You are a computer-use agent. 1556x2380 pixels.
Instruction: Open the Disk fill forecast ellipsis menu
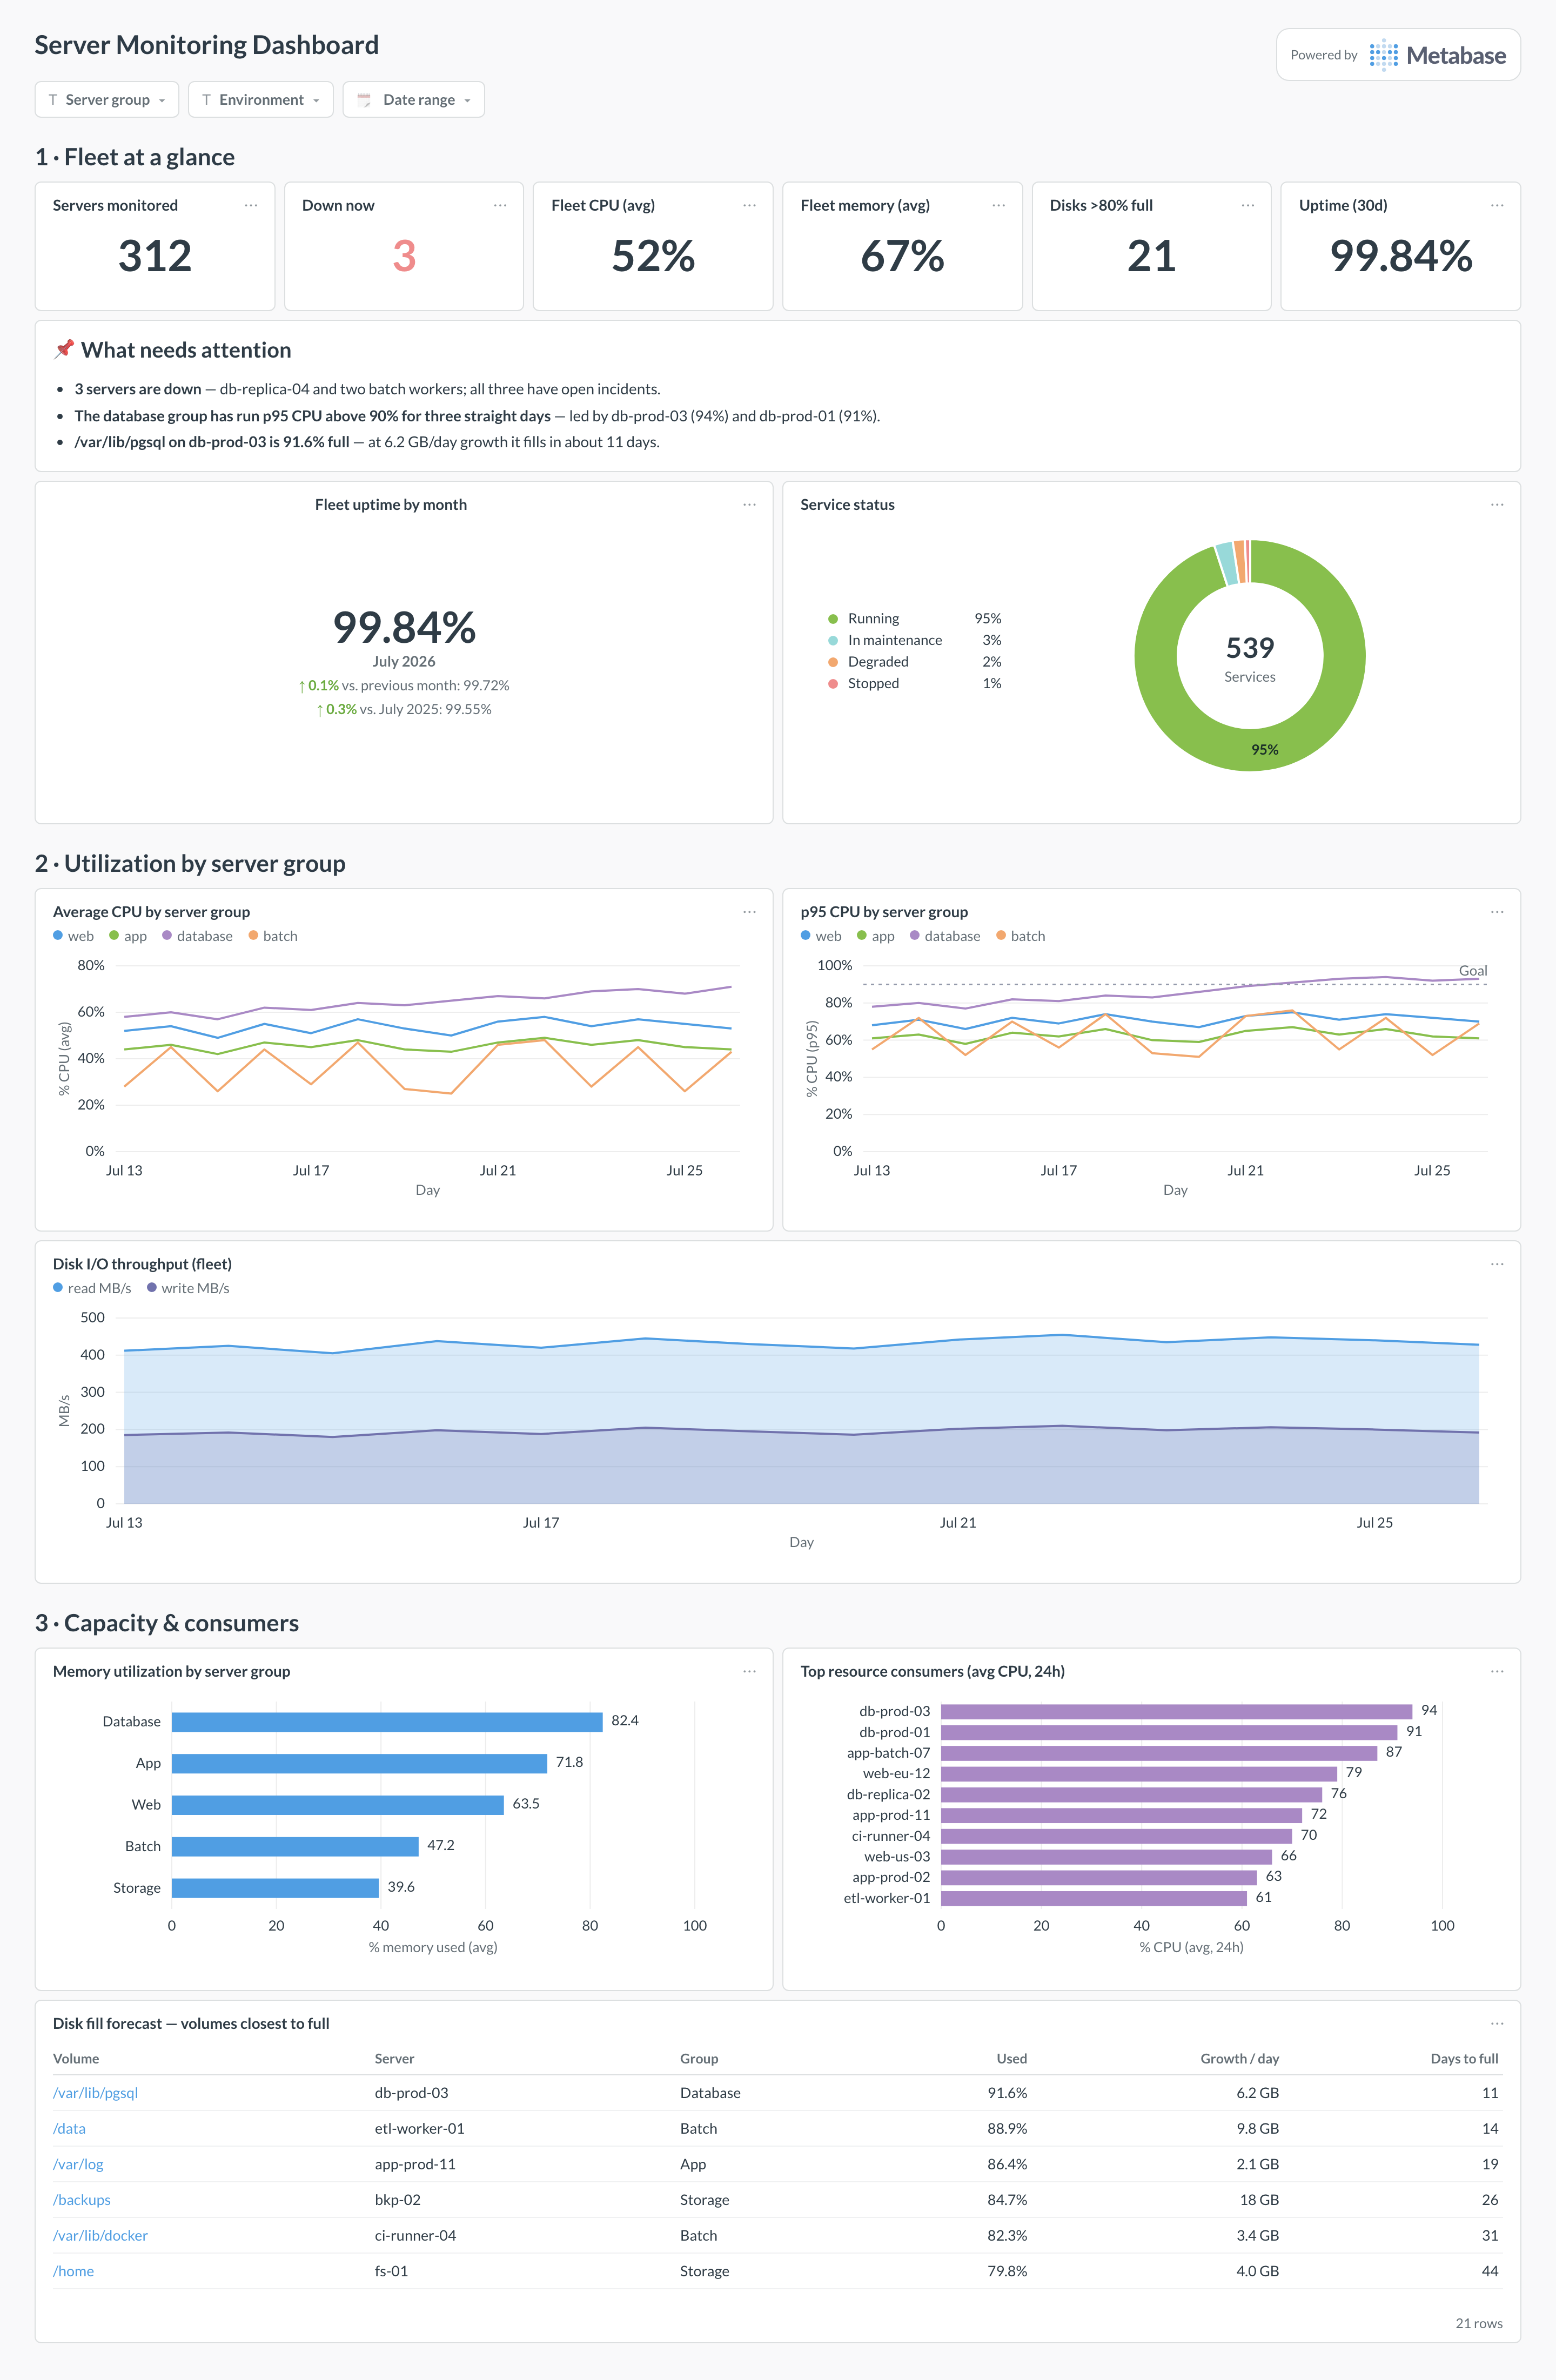pos(1497,2023)
